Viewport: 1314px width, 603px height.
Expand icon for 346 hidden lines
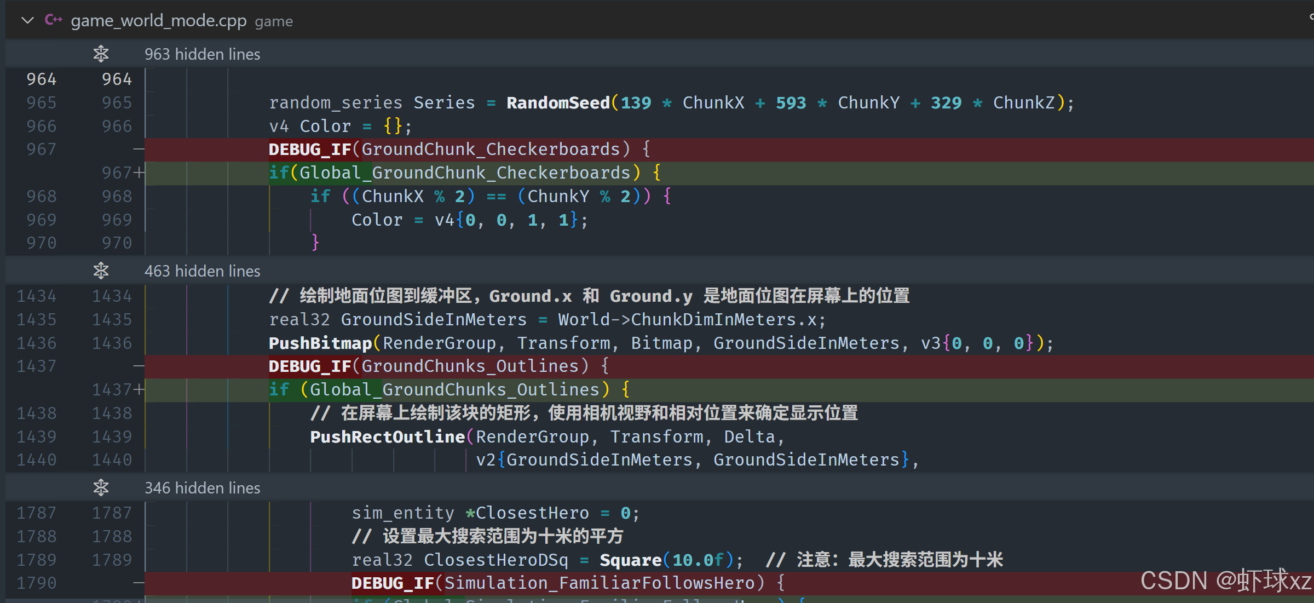click(101, 487)
